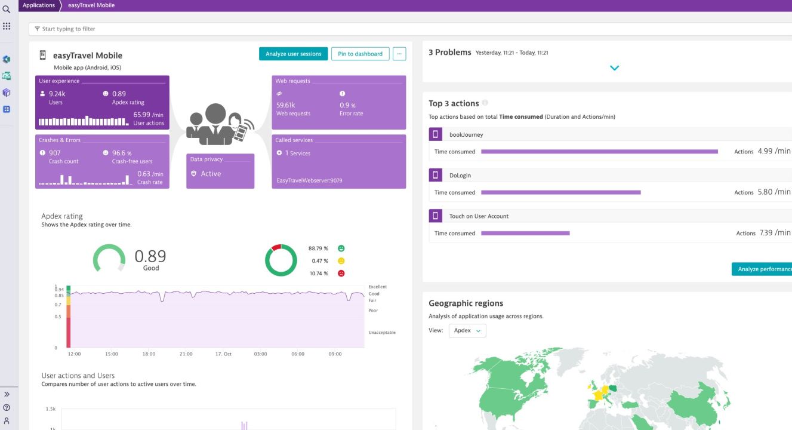Viewport: 792px width, 430px height.
Task: Open the dashboards icon in the left sidebar
Action: [x=7, y=109]
